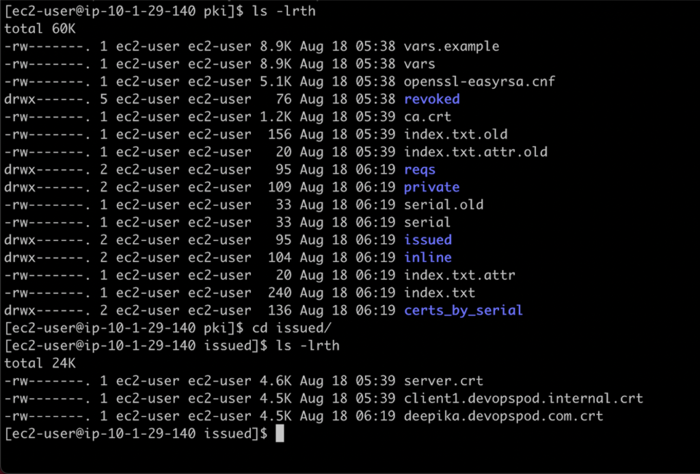Click the revoked directory name
Screen dimensions: 700x474
click(x=432, y=98)
